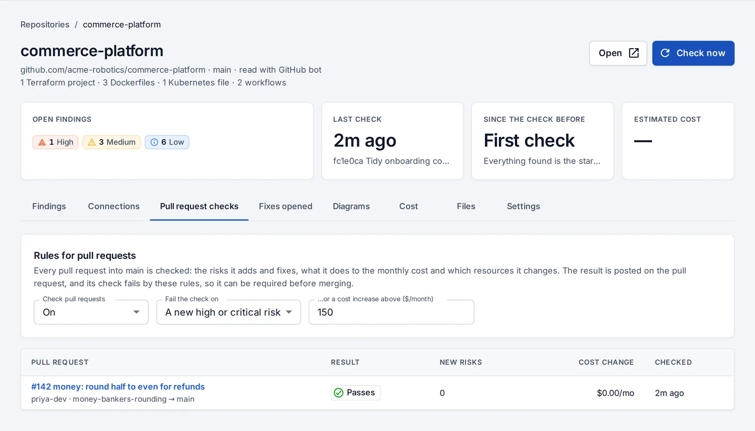Click the Medium severity warning triangle icon
This screenshot has width=755, height=431.
(x=92, y=142)
